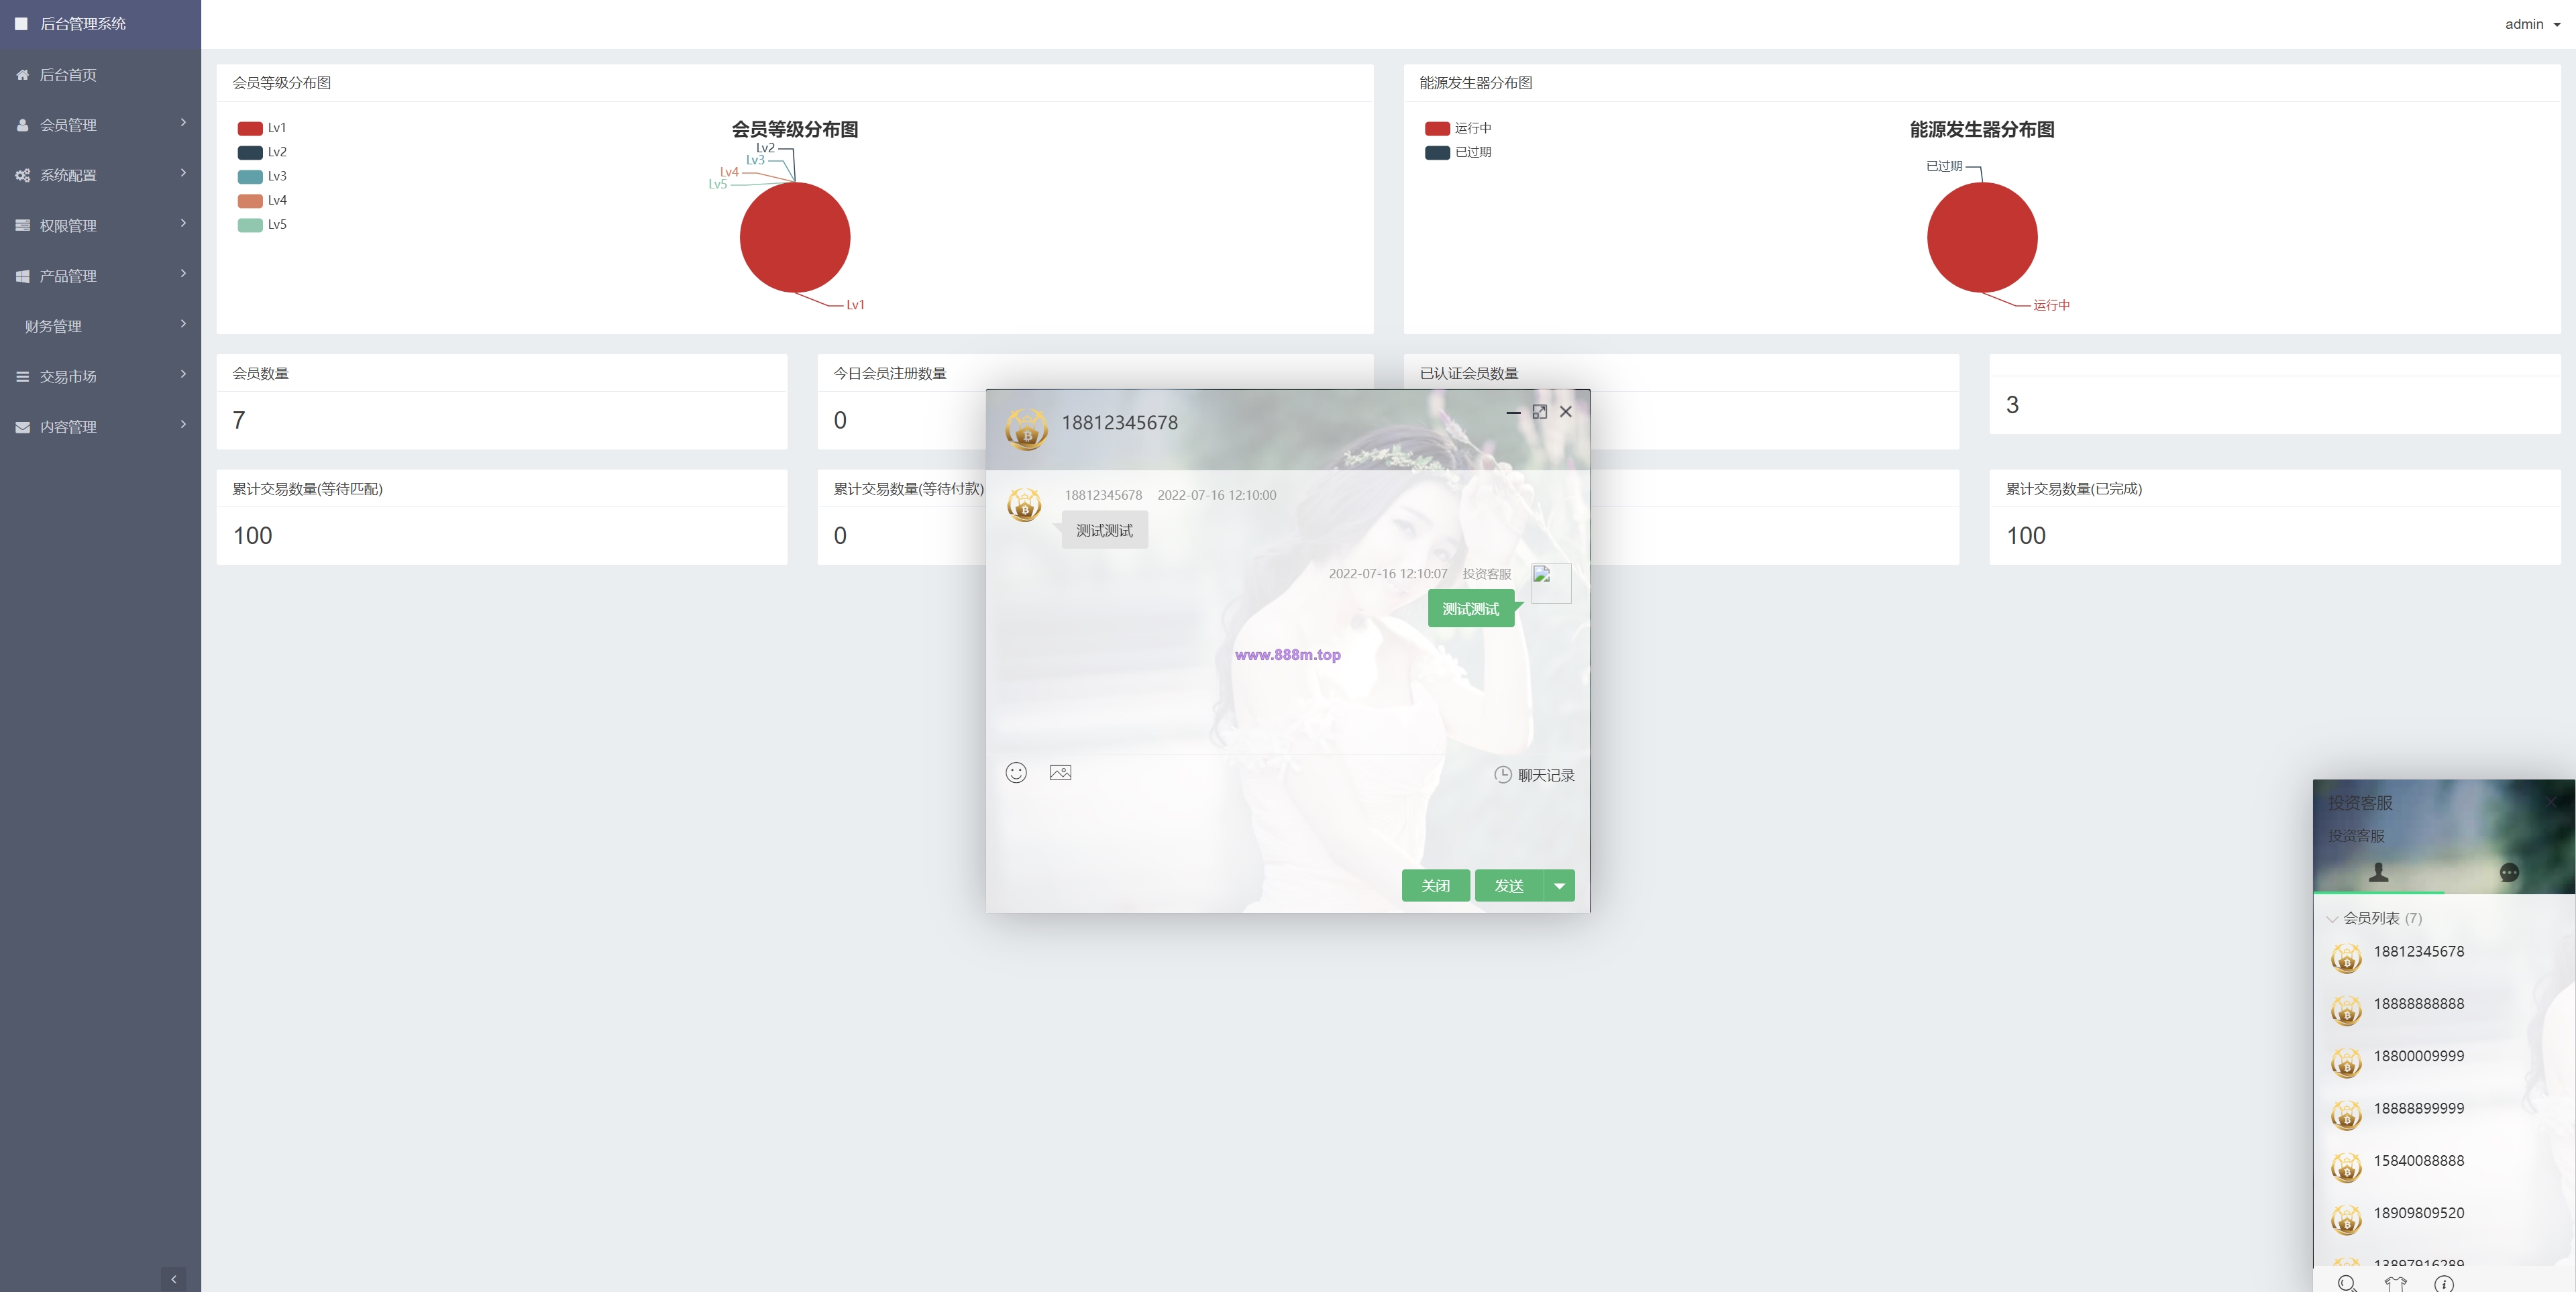Toggle 已过期 legend in energy generator chart
2576x1292 pixels.
tap(1458, 152)
